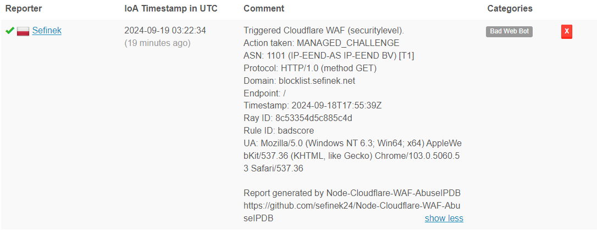Click the red X delete button
Viewport: 597px width, 230px height.
(566, 32)
